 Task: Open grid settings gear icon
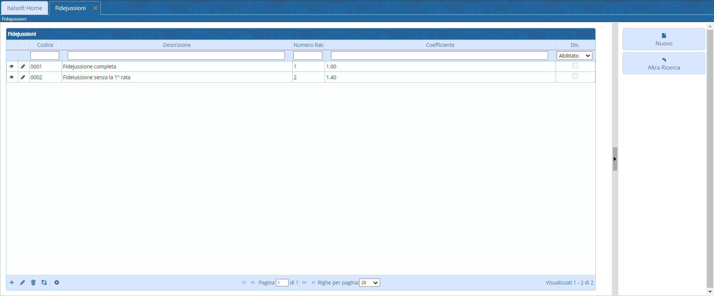(57, 283)
